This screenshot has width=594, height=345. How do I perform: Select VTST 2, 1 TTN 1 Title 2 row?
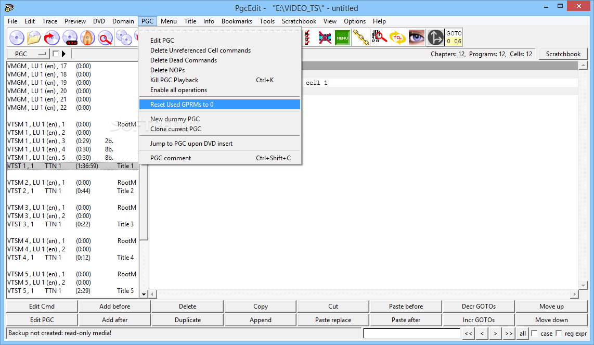[x=72, y=191]
